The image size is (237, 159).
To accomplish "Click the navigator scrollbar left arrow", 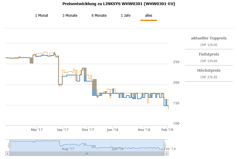I will (x=7, y=154).
